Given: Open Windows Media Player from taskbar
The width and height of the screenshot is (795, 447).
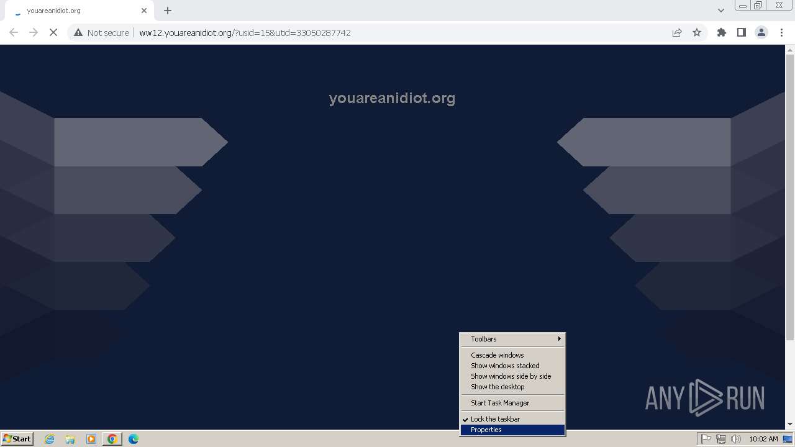Looking at the screenshot, I should [91, 439].
